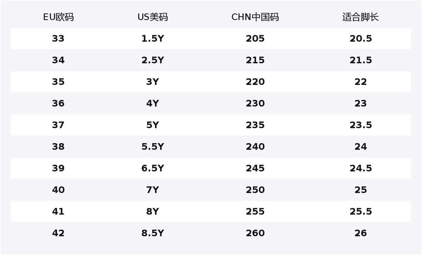The width and height of the screenshot is (422, 255).
Task: Click the CHN size 215 cell
Action: 255,60
